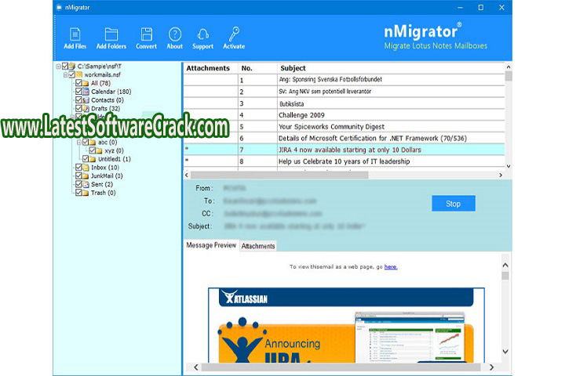Toggle the Drafts (32) checkbox
The height and width of the screenshot is (376, 565).
tap(78, 109)
